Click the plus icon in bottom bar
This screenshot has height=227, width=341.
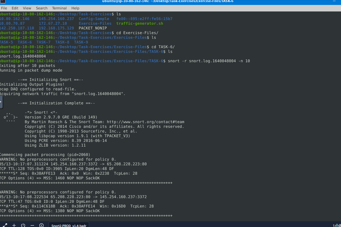[14, 225]
